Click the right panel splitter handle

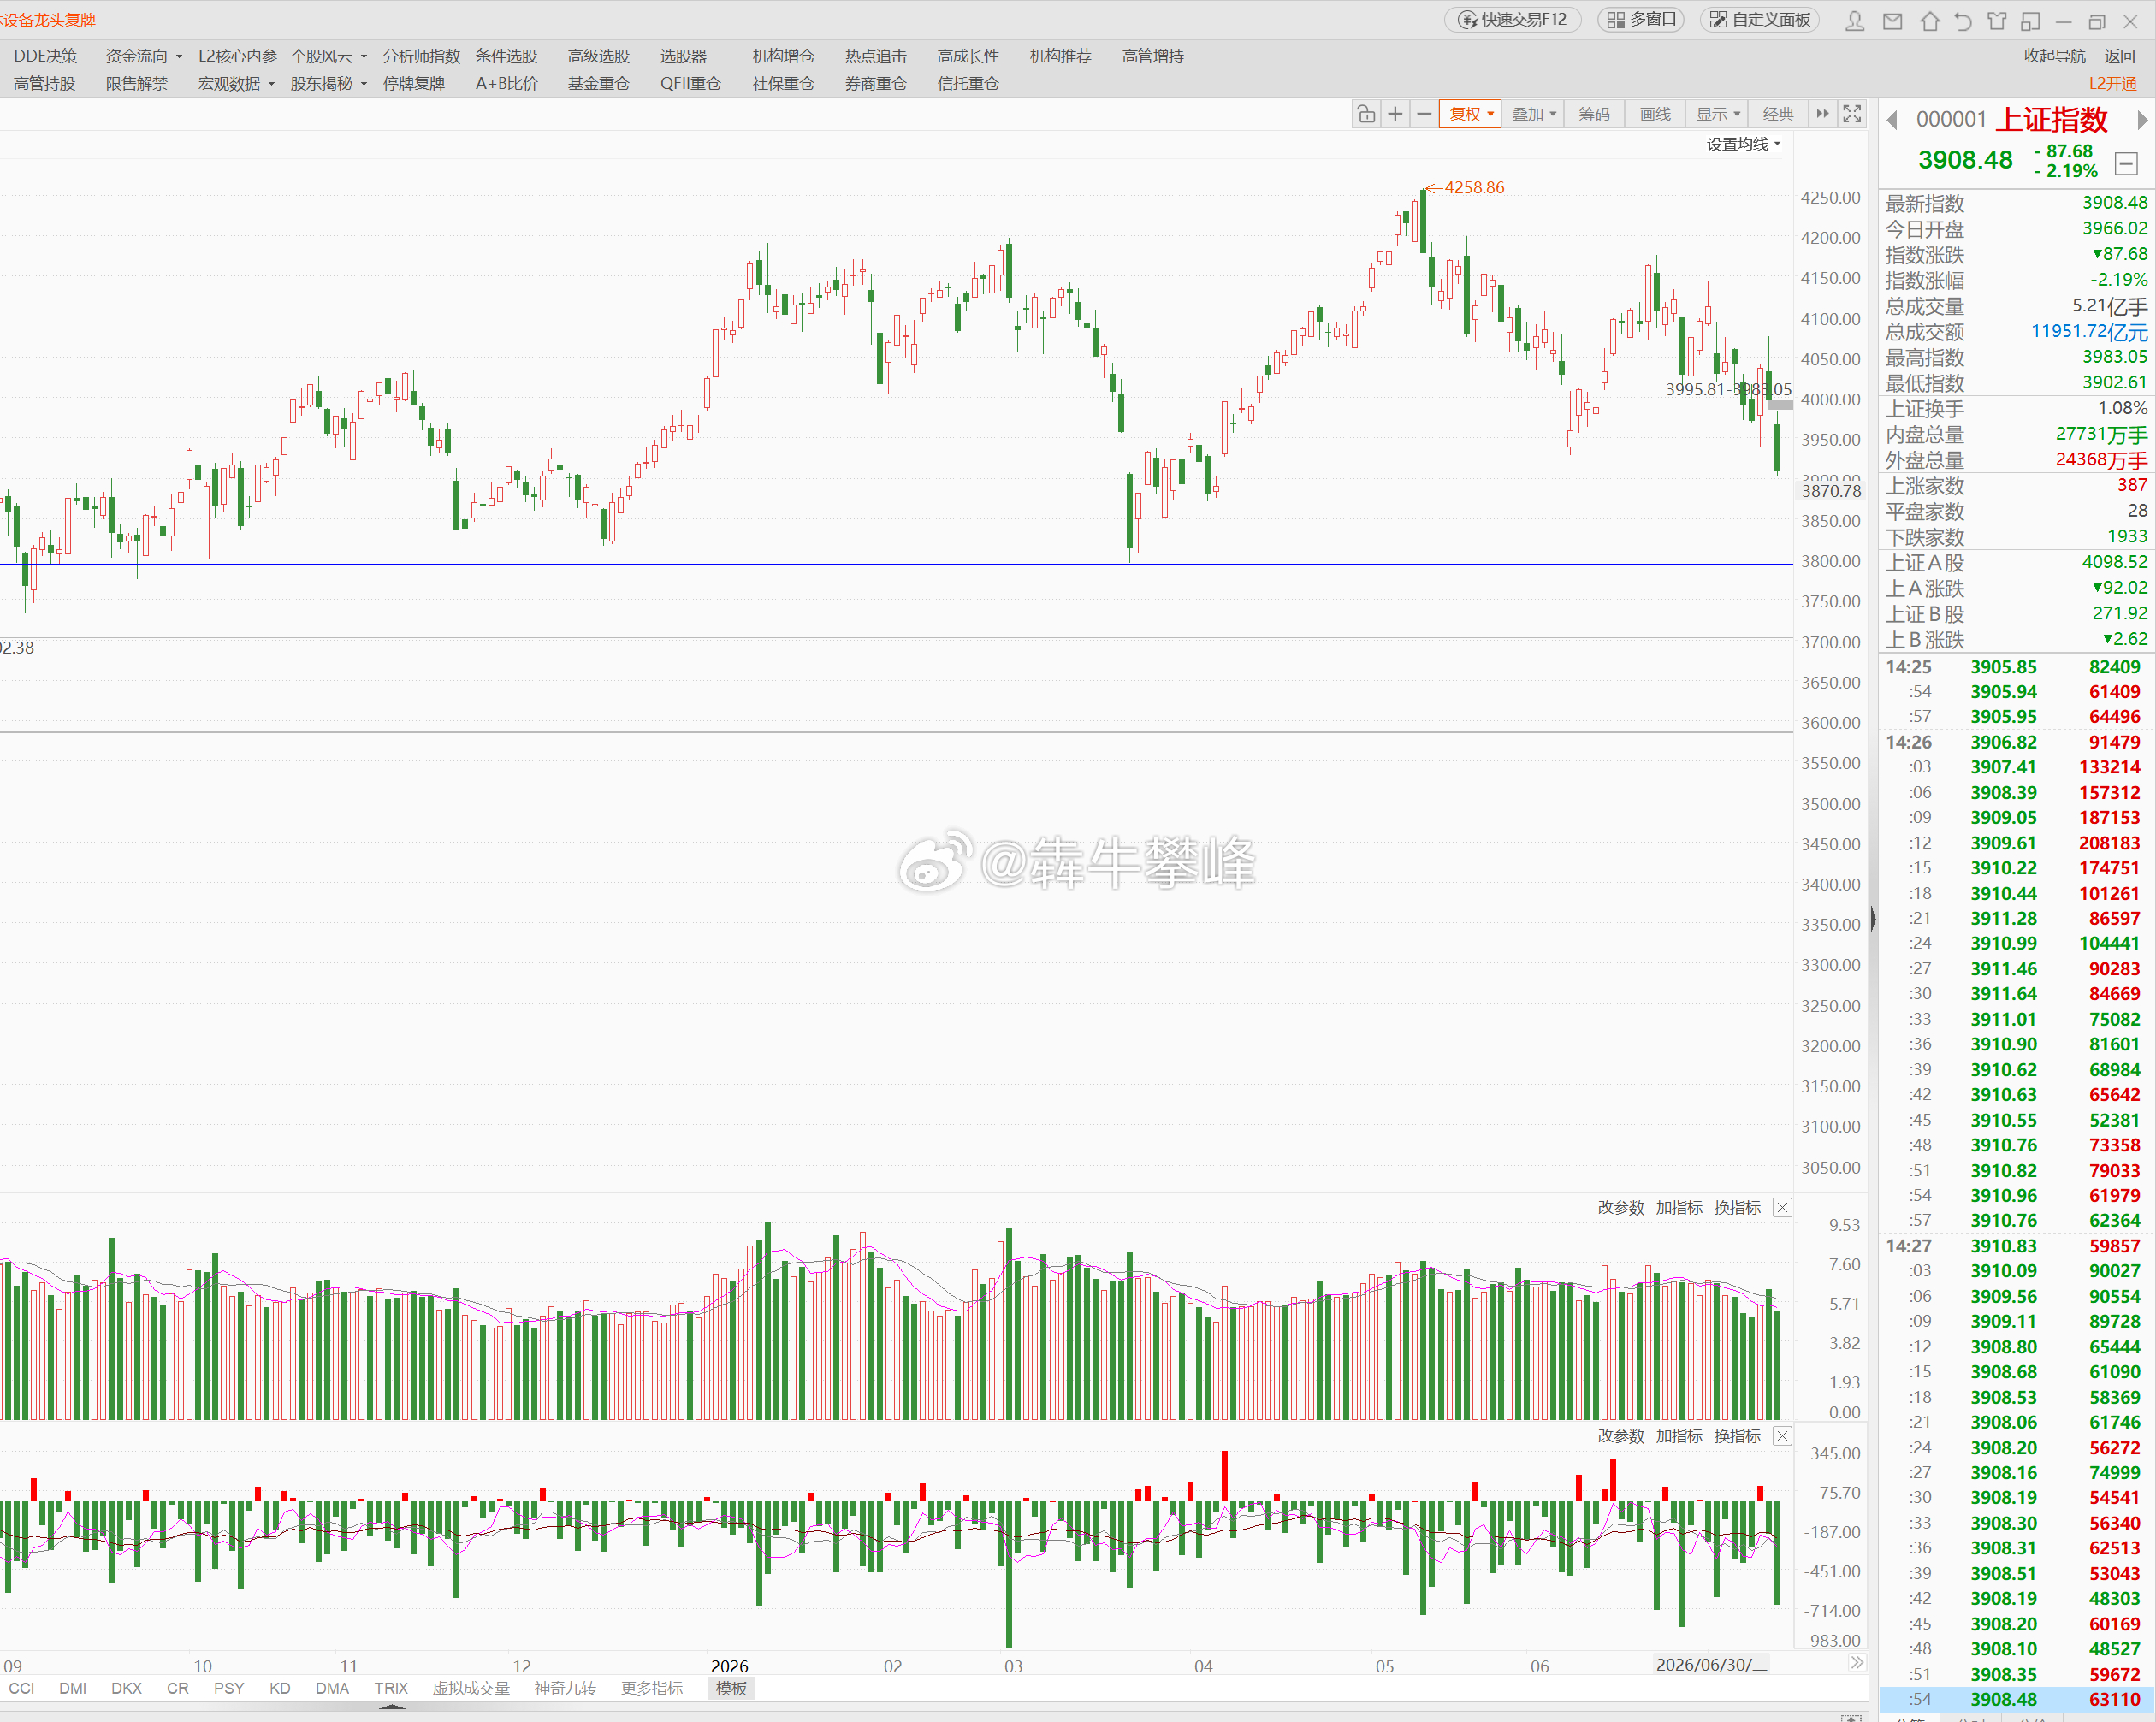[1873, 918]
